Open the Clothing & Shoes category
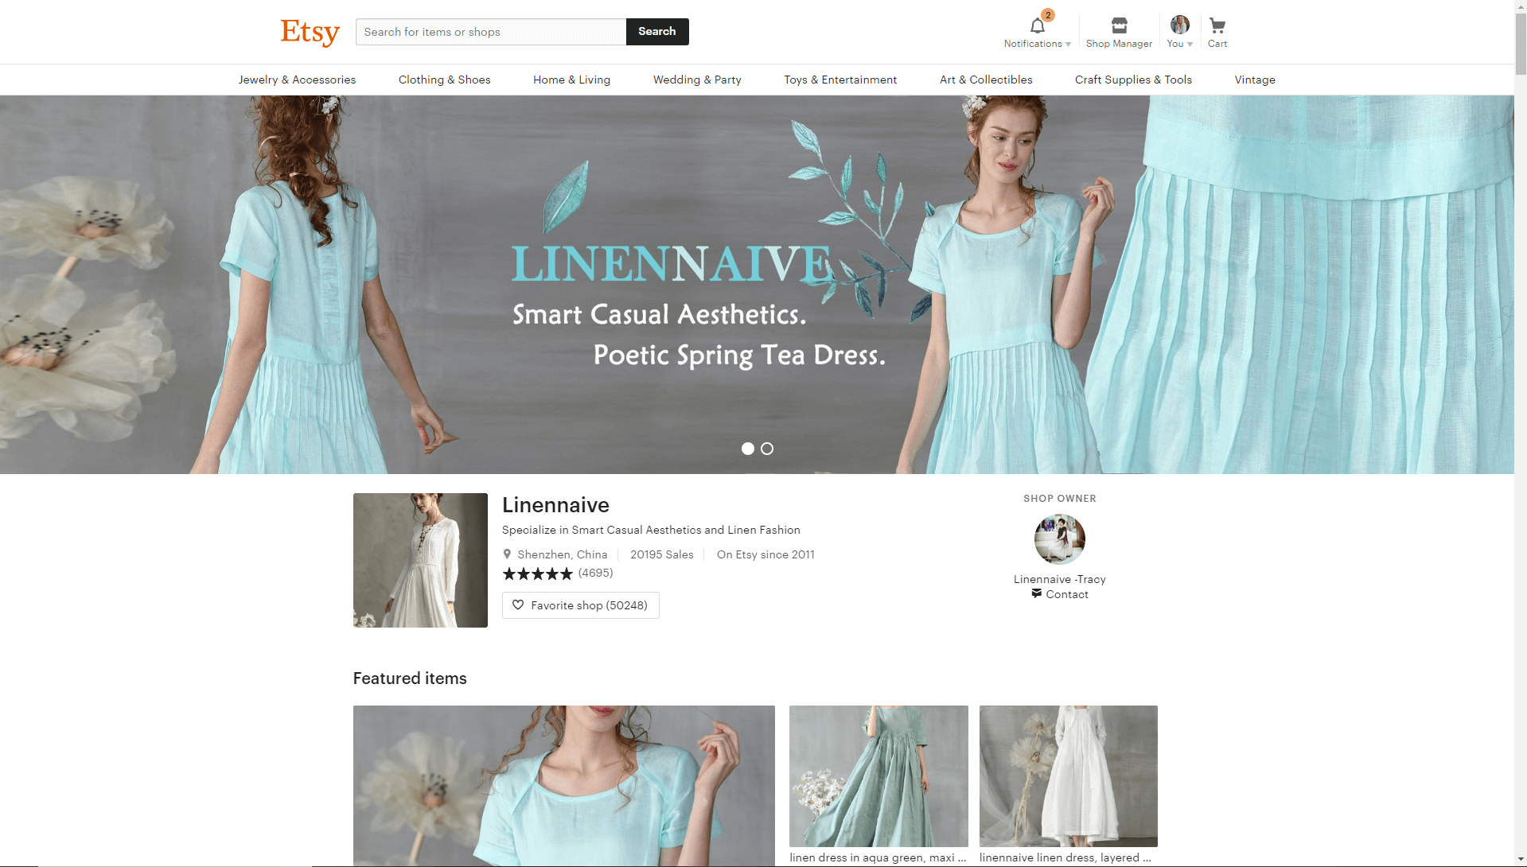Image resolution: width=1527 pixels, height=867 pixels. pyautogui.click(x=444, y=80)
